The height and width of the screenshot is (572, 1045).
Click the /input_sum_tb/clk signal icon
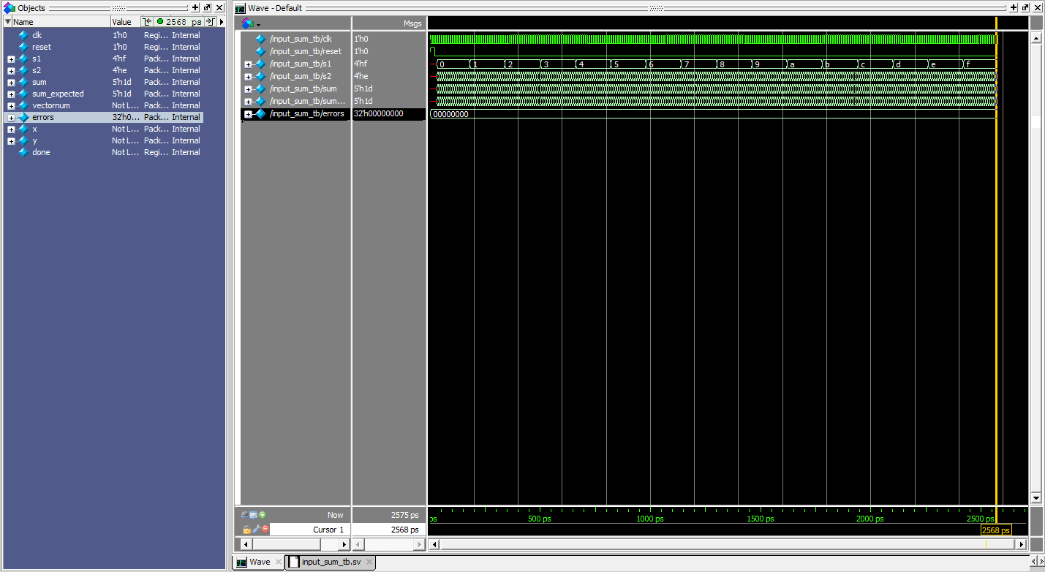tap(260, 39)
